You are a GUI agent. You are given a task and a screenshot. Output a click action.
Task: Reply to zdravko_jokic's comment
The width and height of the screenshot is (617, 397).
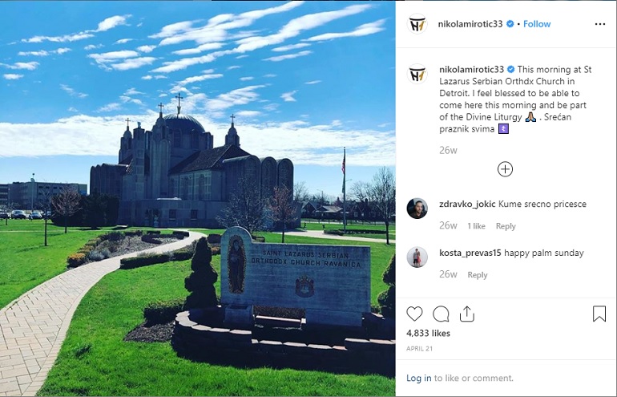click(x=506, y=226)
